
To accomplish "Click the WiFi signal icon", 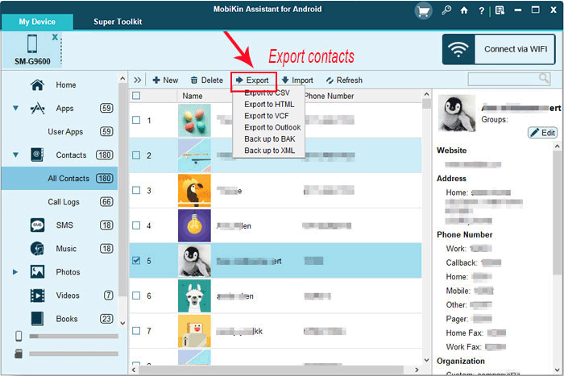I will click(x=458, y=49).
